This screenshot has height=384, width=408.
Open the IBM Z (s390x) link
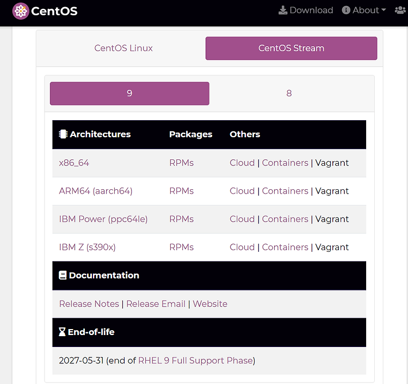tap(87, 247)
